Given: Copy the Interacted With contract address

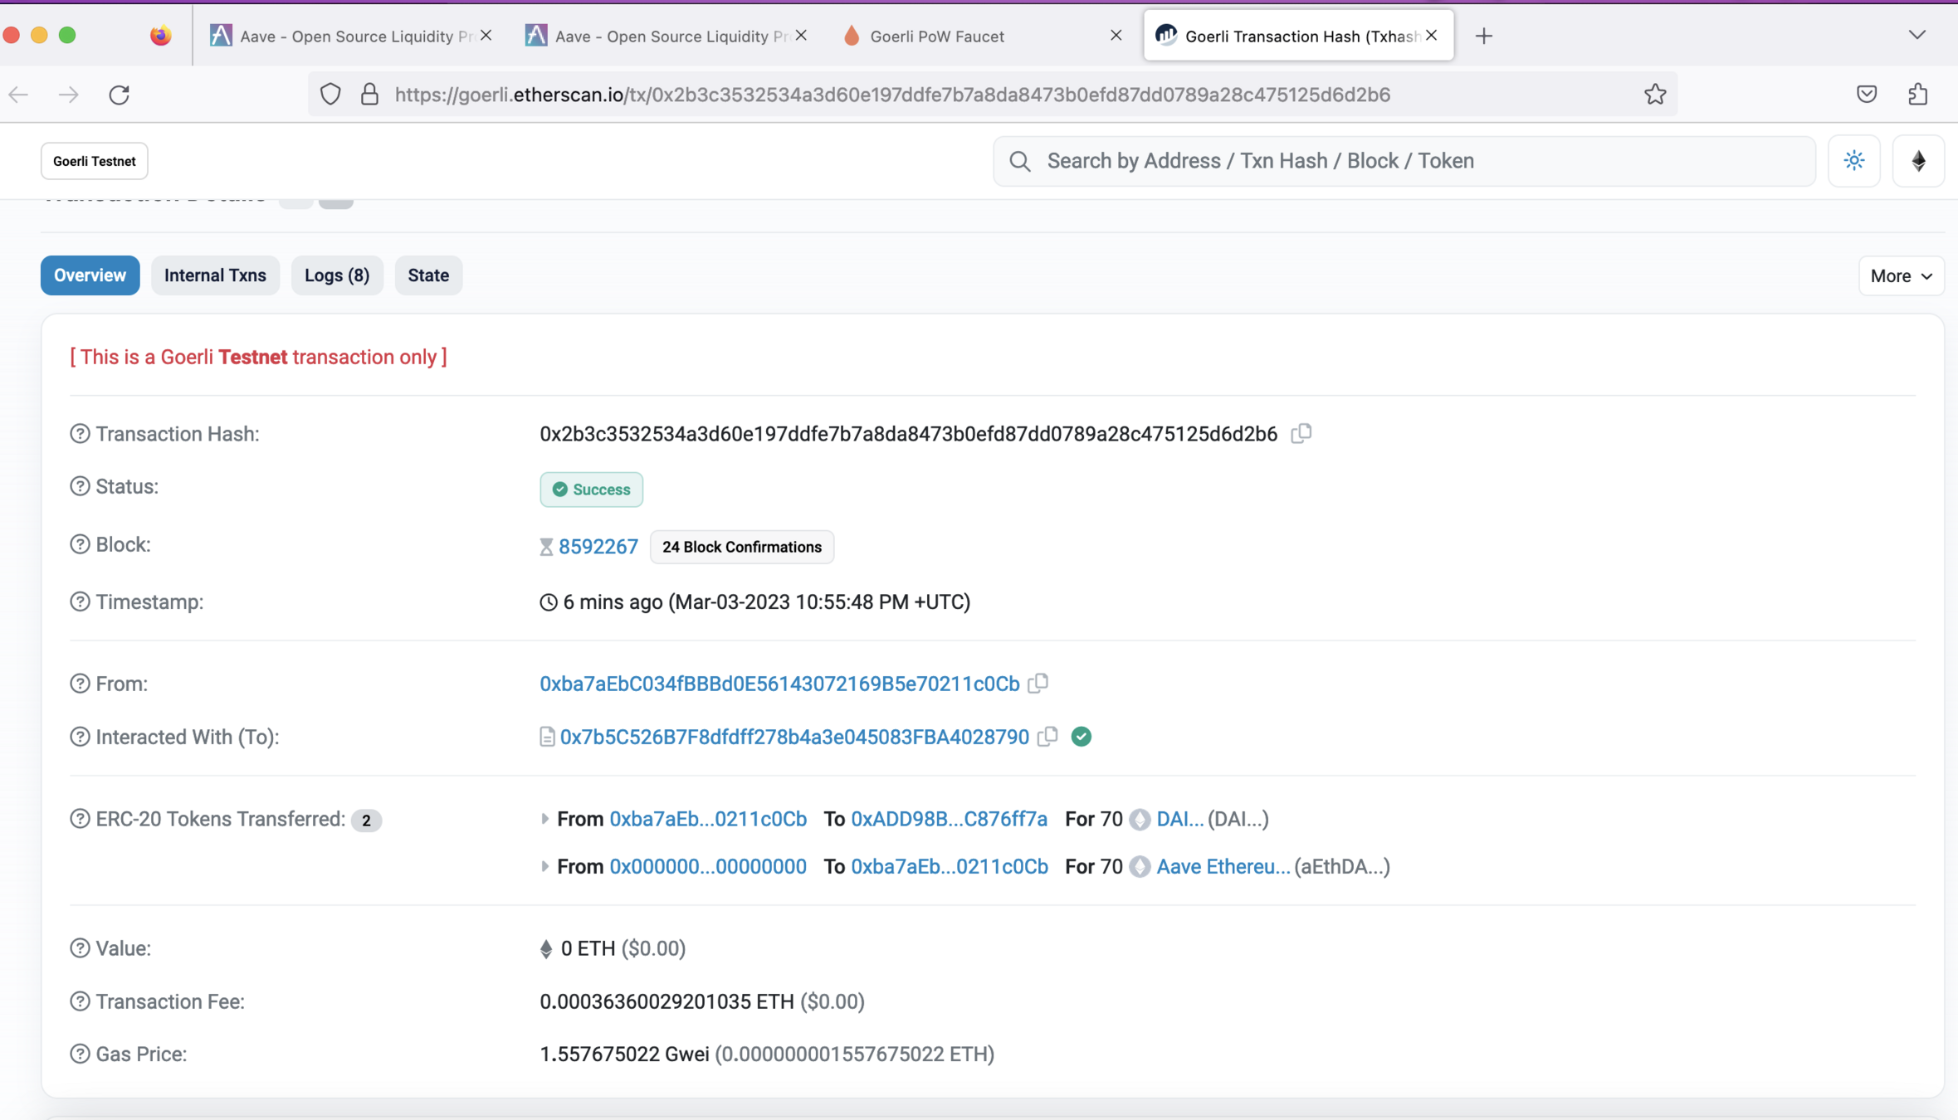Looking at the screenshot, I should pyautogui.click(x=1047, y=736).
